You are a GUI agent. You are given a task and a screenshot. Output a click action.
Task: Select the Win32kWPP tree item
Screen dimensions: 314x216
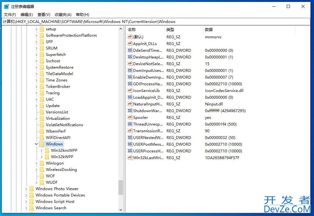pyautogui.click(x=62, y=157)
